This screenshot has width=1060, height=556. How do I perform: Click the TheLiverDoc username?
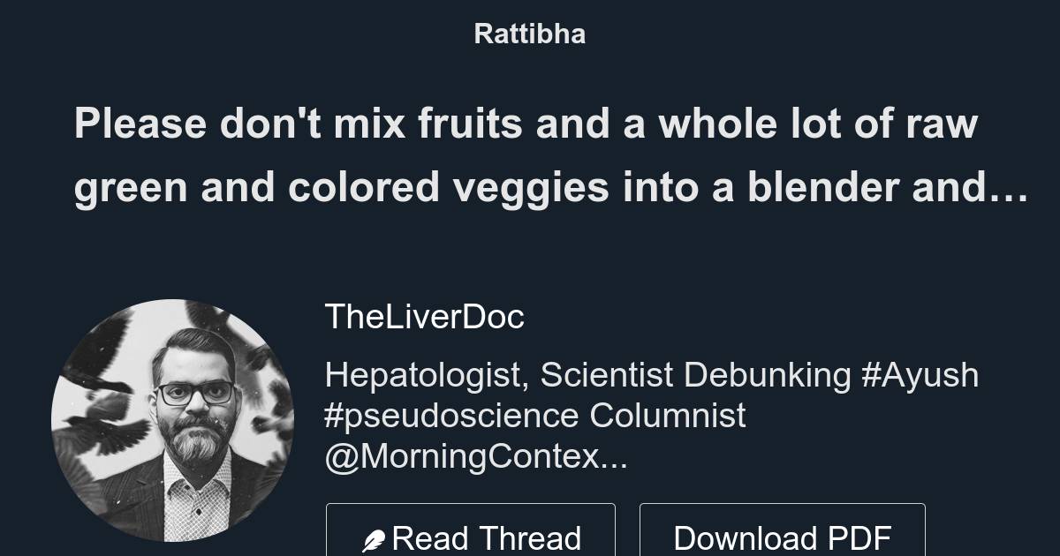tap(424, 317)
